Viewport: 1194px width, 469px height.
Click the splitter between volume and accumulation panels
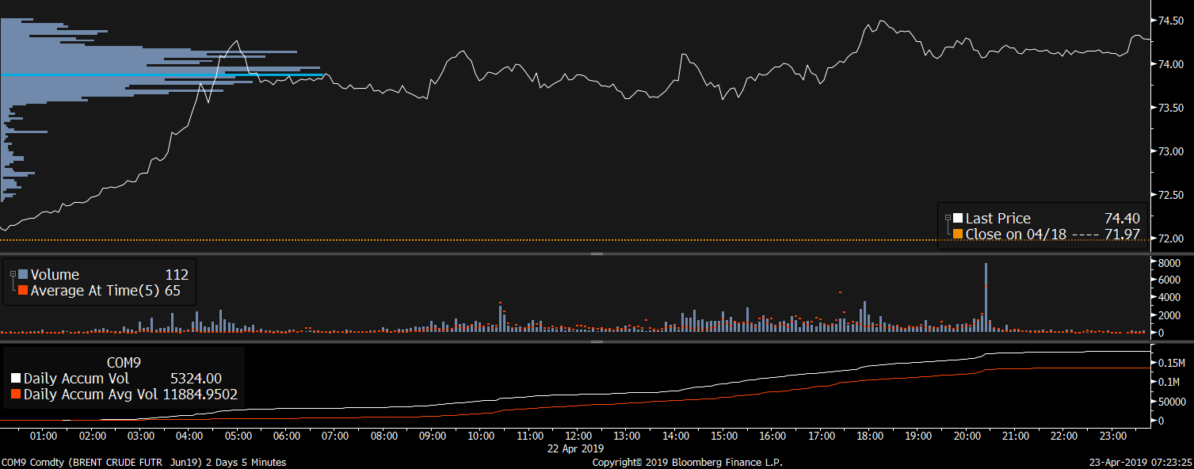click(x=597, y=342)
